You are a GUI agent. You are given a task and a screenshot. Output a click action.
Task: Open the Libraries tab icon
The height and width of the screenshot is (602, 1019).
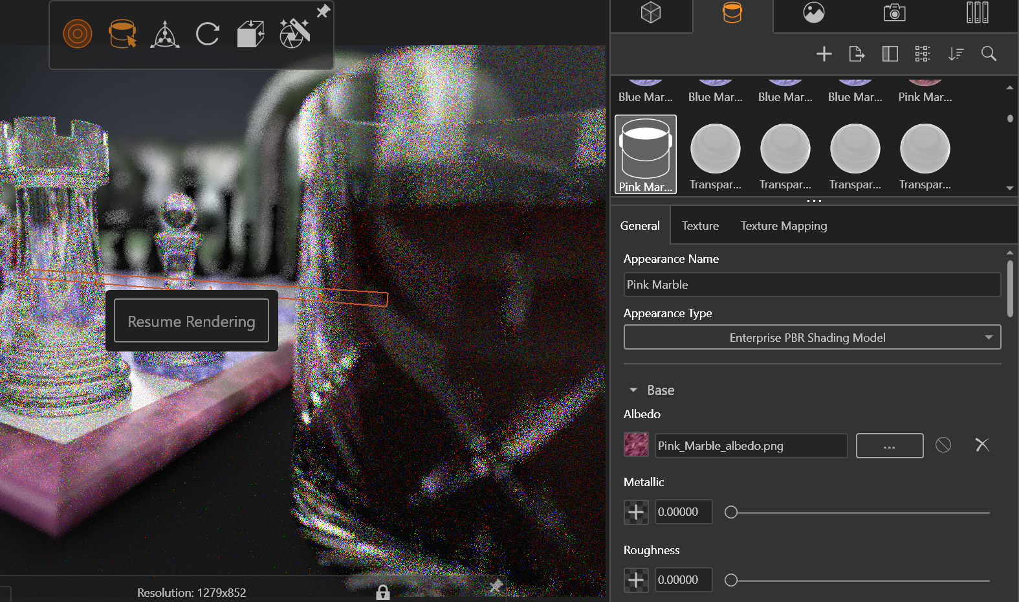(977, 13)
